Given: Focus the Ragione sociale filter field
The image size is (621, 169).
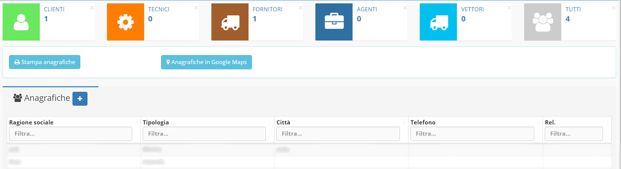Looking at the screenshot, I should [71, 134].
